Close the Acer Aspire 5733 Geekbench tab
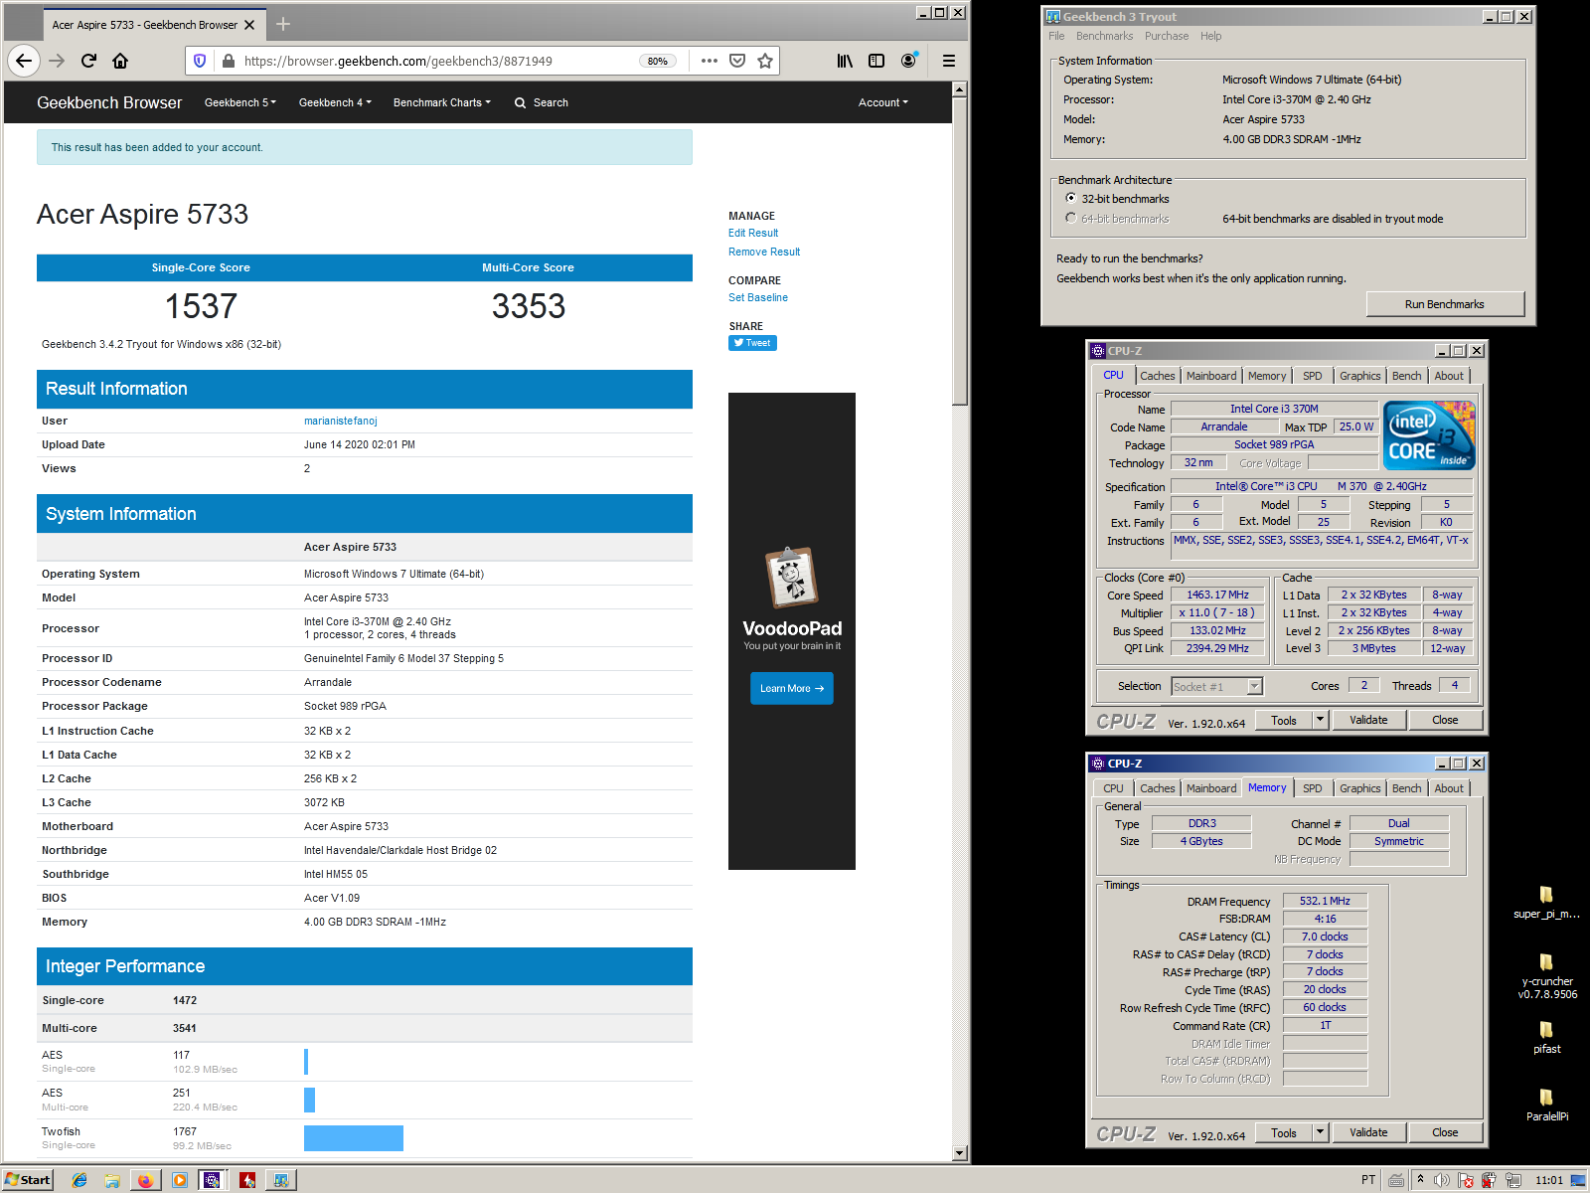Screen dimensions: 1590x1193 tap(249, 25)
